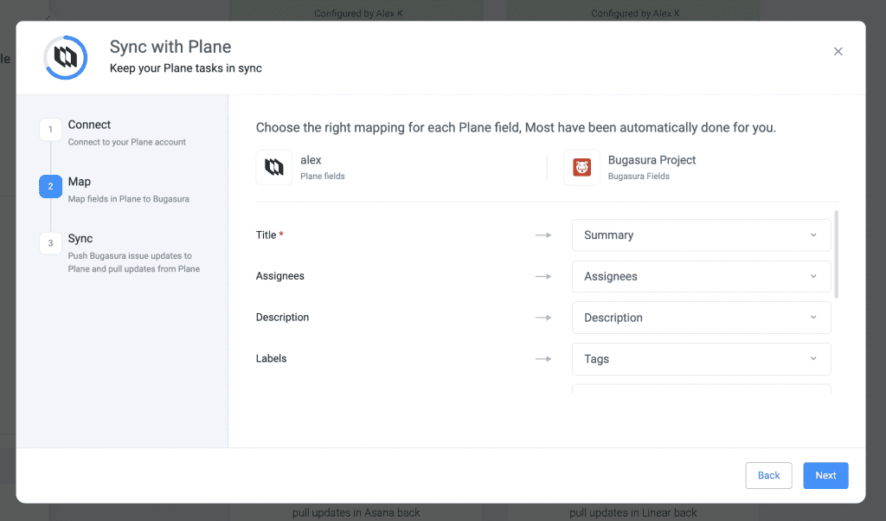Click the Plane fields icon beside alex
Image resolution: width=886 pixels, height=521 pixels.
click(274, 167)
